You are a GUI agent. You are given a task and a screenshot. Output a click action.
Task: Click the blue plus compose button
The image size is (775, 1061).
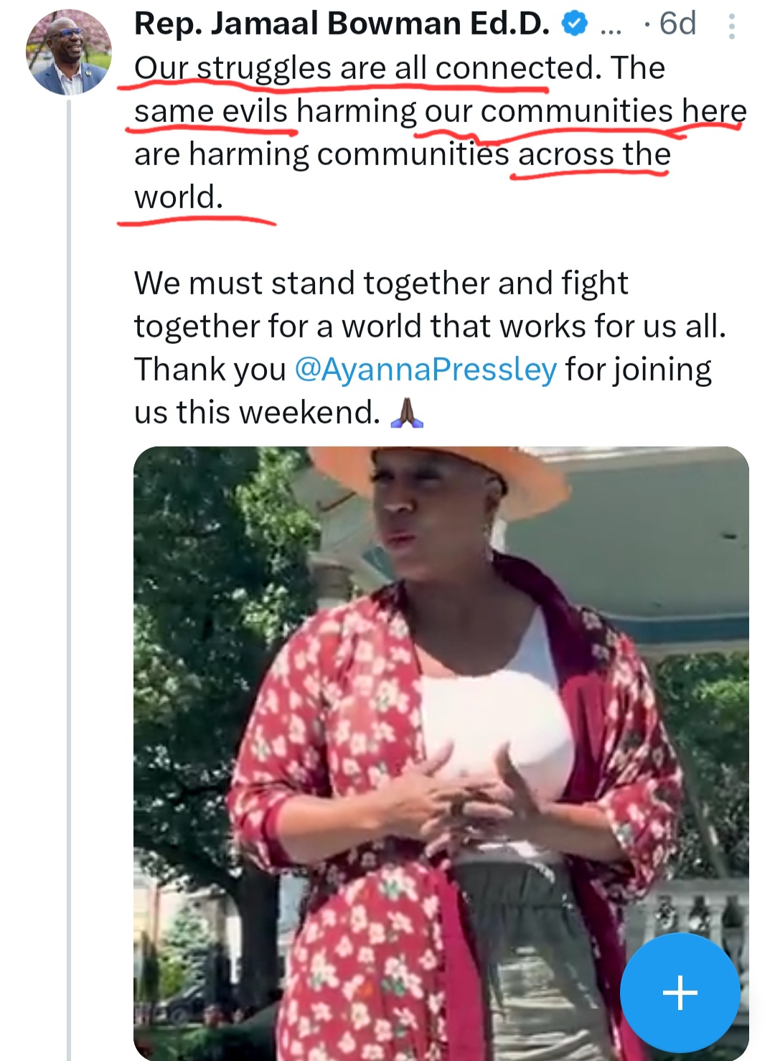[680, 993]
